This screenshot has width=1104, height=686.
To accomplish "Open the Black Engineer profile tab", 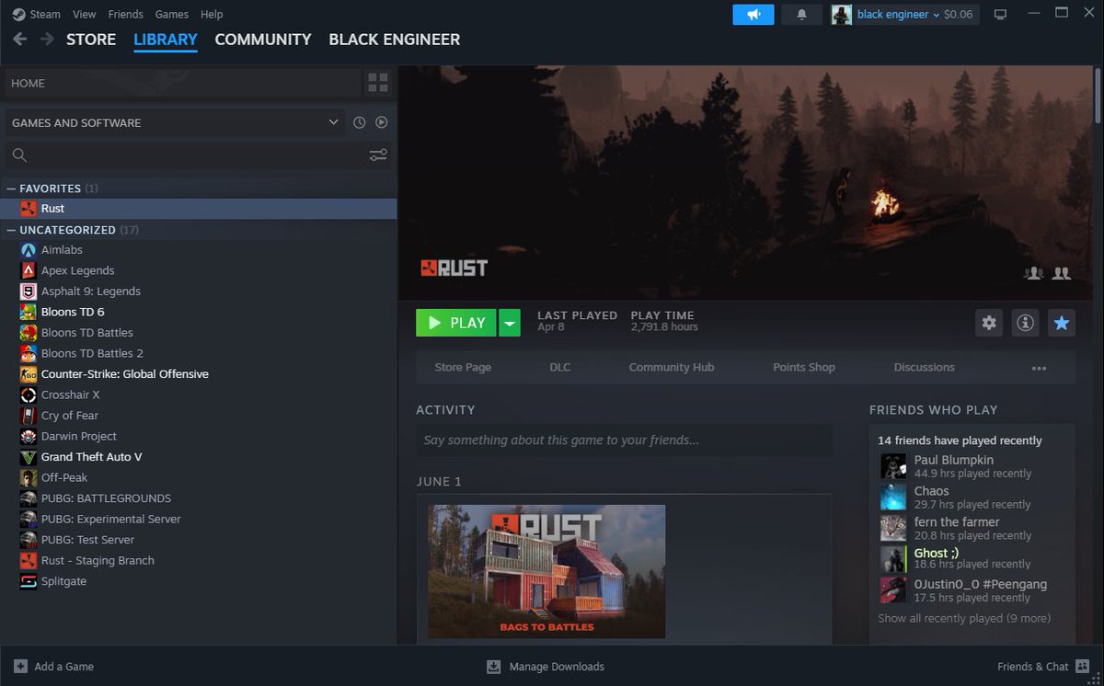I will coord(395,40).
